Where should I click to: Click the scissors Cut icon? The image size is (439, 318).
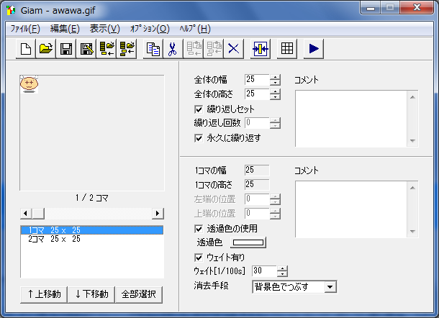(x=173, y=48)
